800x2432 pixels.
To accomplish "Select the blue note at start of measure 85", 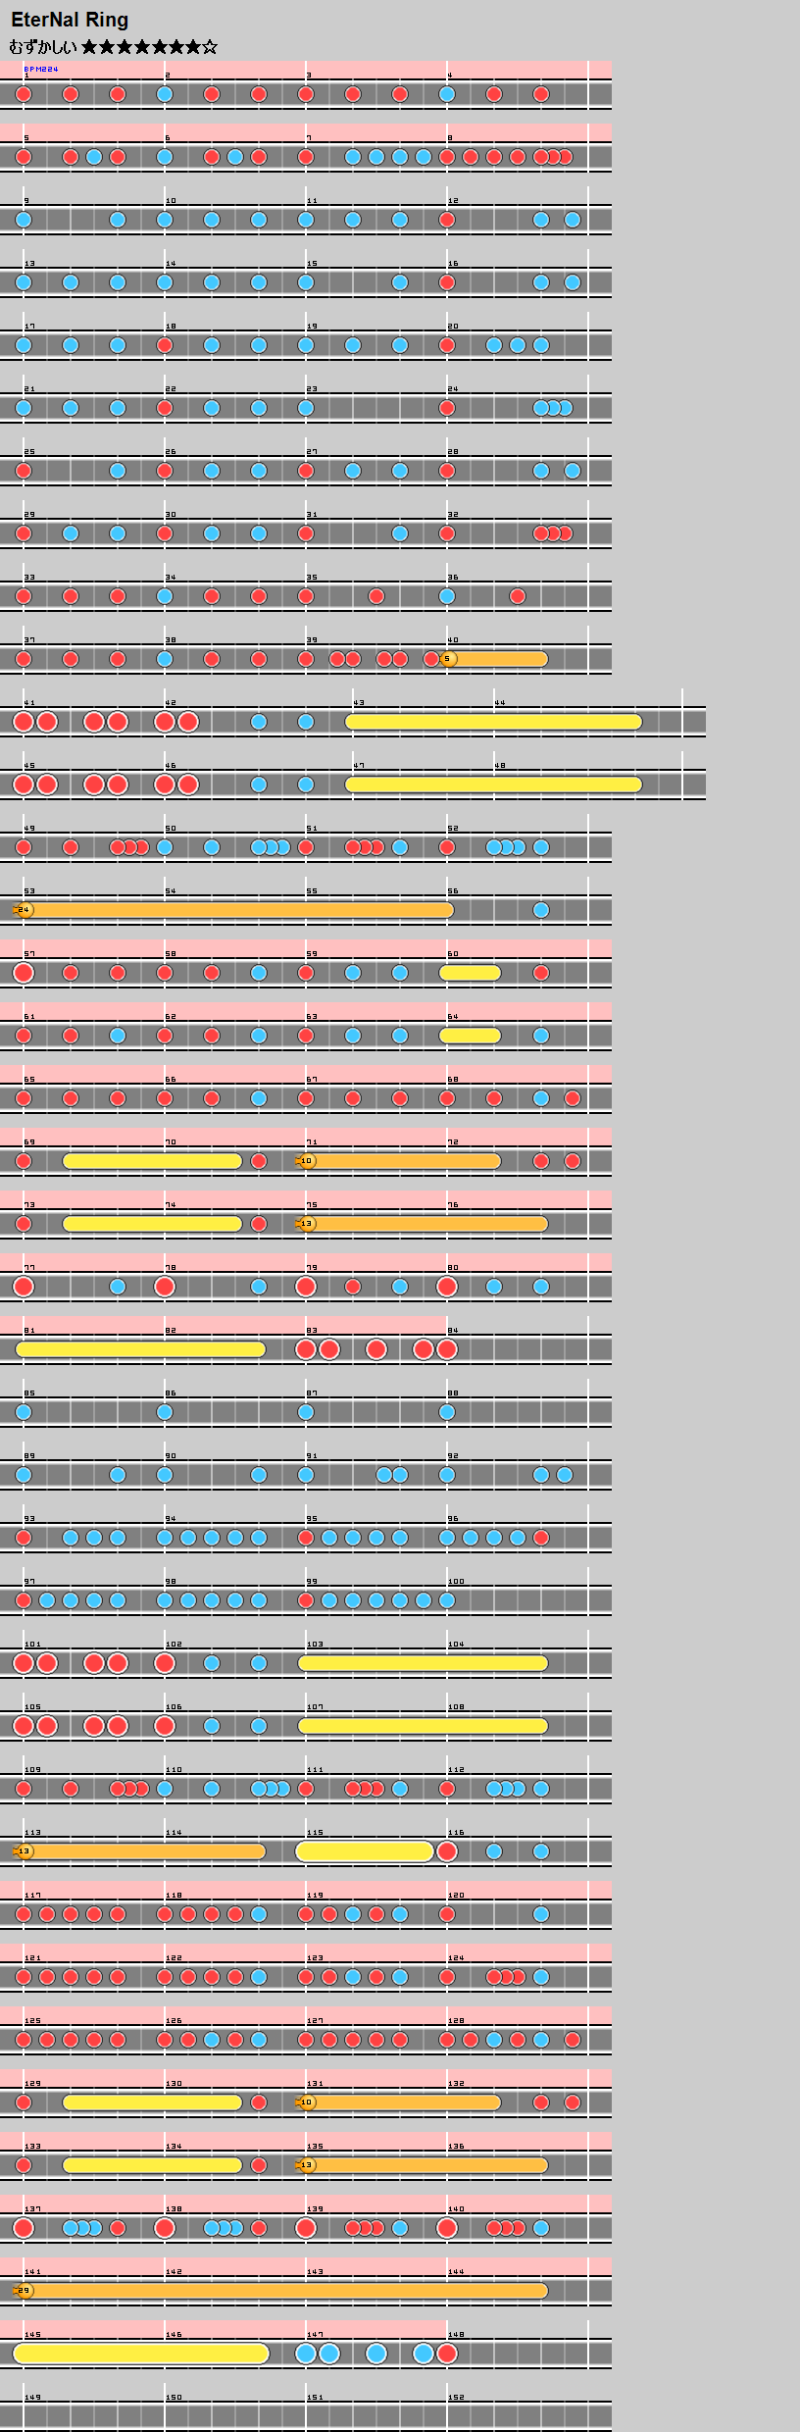I will 24,1412.
